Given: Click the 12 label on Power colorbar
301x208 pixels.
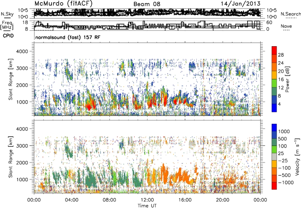Looking at the screenshot, I should (x=281, y=88).
